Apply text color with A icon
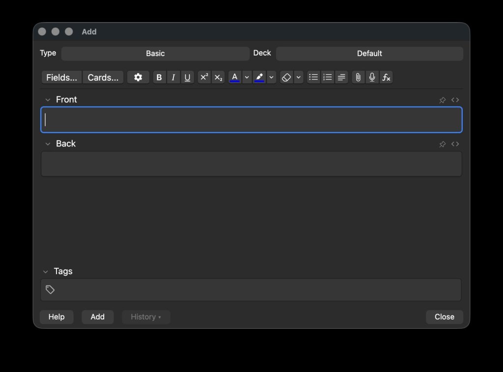The image size is (503, 372). pos(235,77)
